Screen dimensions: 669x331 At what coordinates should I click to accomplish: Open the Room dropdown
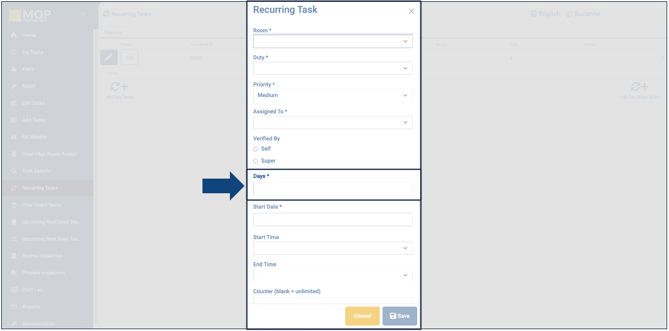pyautogui.click(x=332, y=41)
